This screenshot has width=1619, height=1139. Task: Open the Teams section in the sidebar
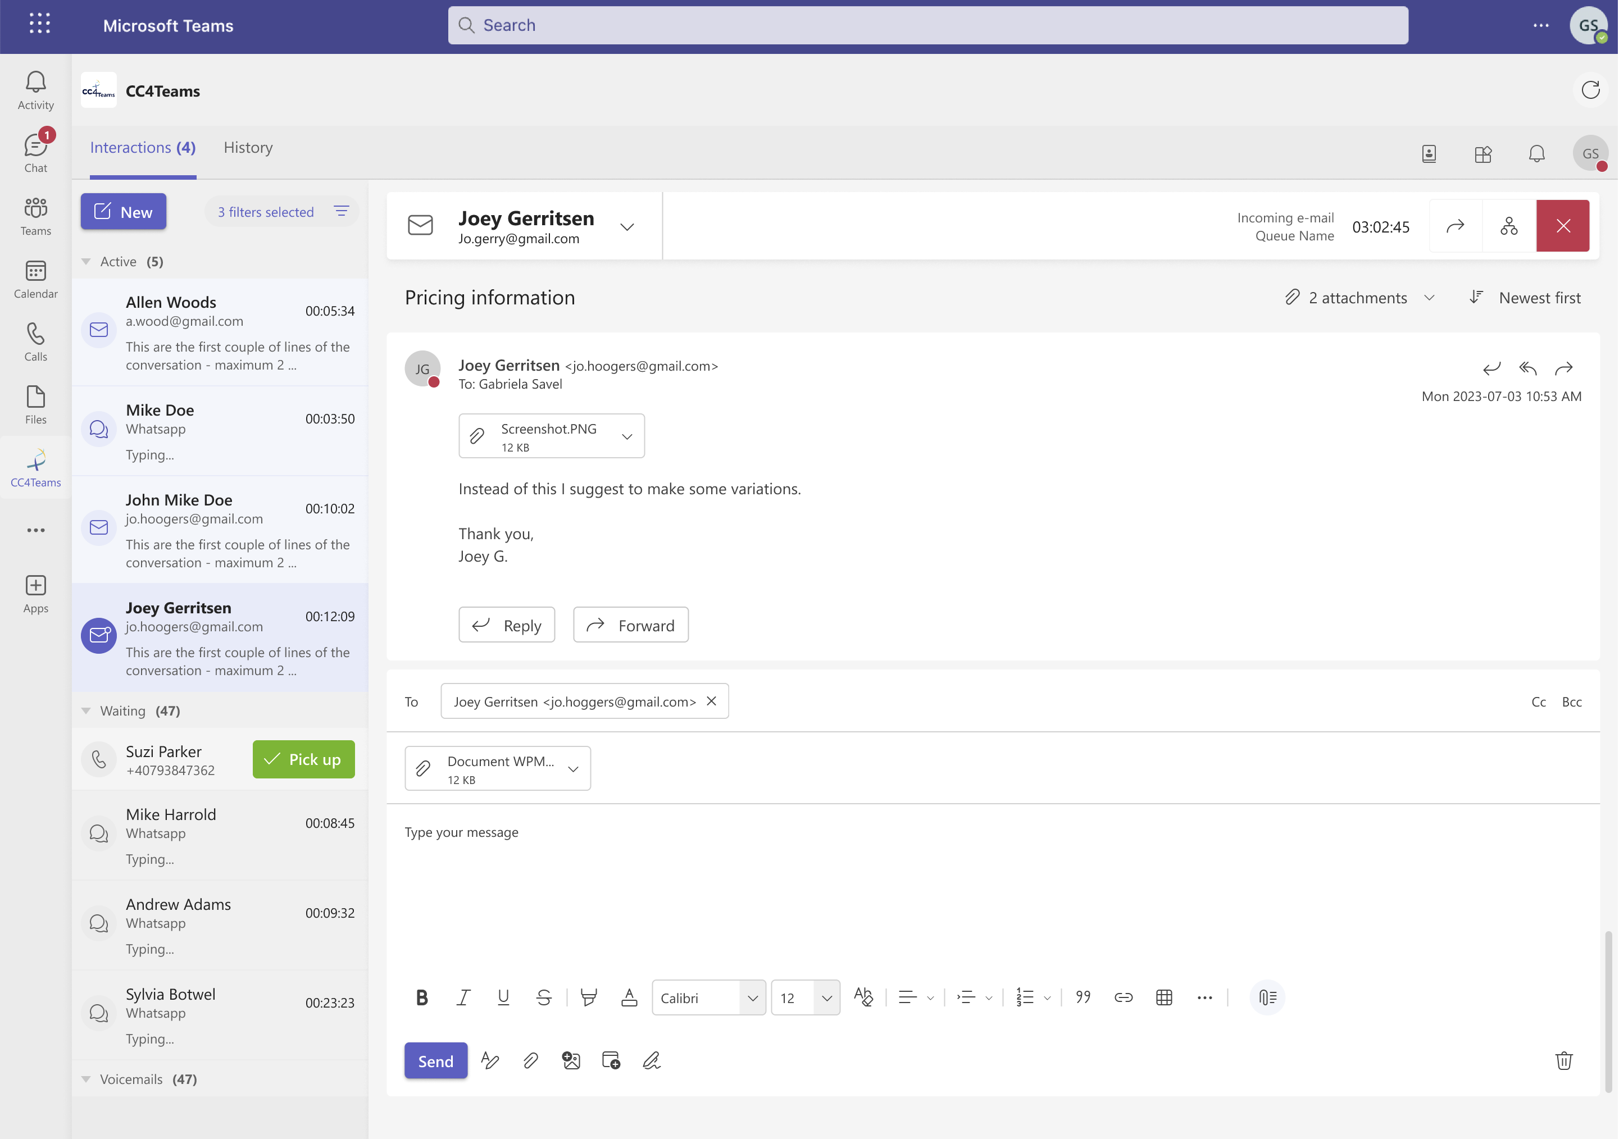pos(35,216)
